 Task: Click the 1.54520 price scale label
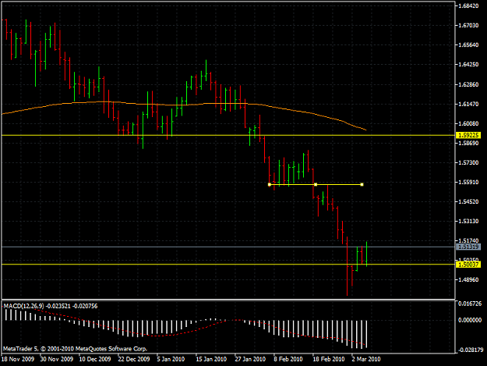[x=468, y=202]
